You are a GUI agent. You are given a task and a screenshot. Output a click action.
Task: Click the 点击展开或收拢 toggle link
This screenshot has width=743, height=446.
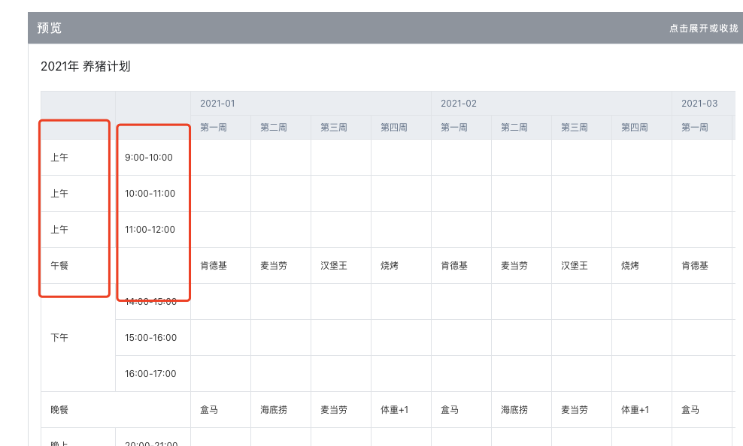[703, 29]
